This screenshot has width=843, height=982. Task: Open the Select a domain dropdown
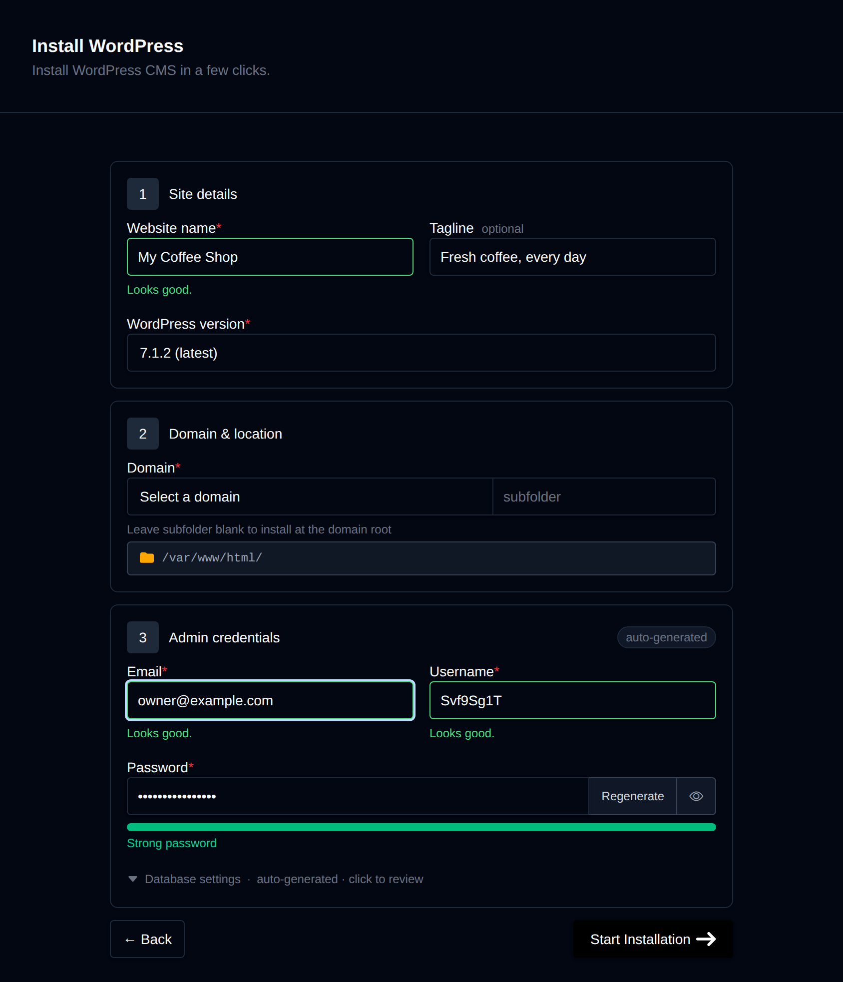tap(310, 496)
